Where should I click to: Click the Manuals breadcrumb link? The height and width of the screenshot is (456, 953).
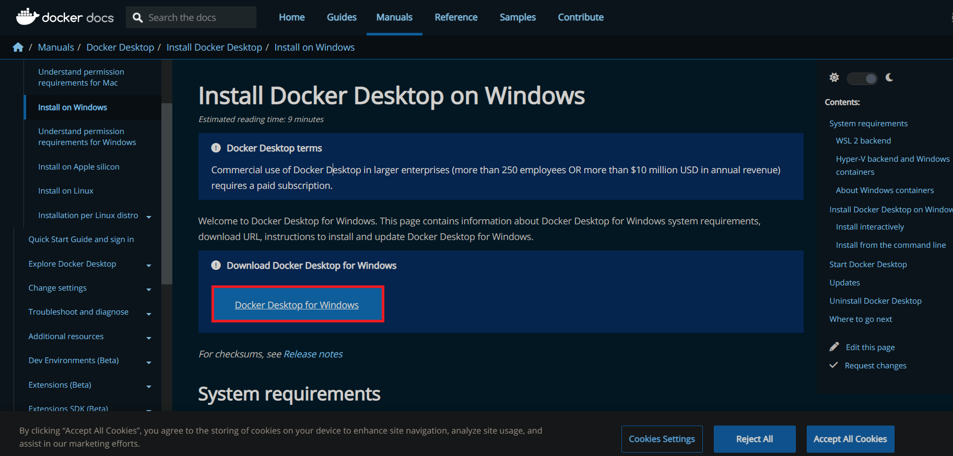pyautogui.click(x=56, y=47)
